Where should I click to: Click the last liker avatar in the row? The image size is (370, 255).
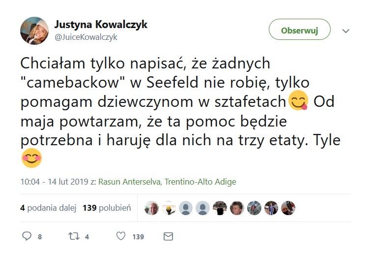(x=288, y=208)
